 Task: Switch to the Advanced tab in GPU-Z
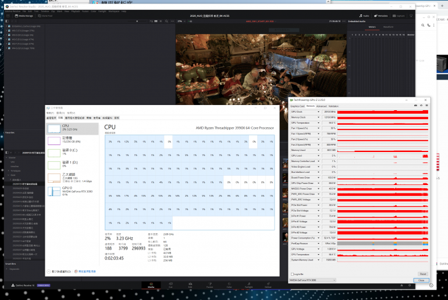[321, 106]
